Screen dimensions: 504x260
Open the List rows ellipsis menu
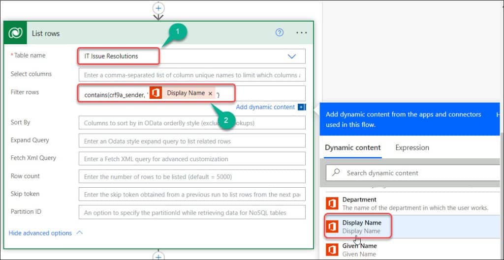[x=302, y=33]
